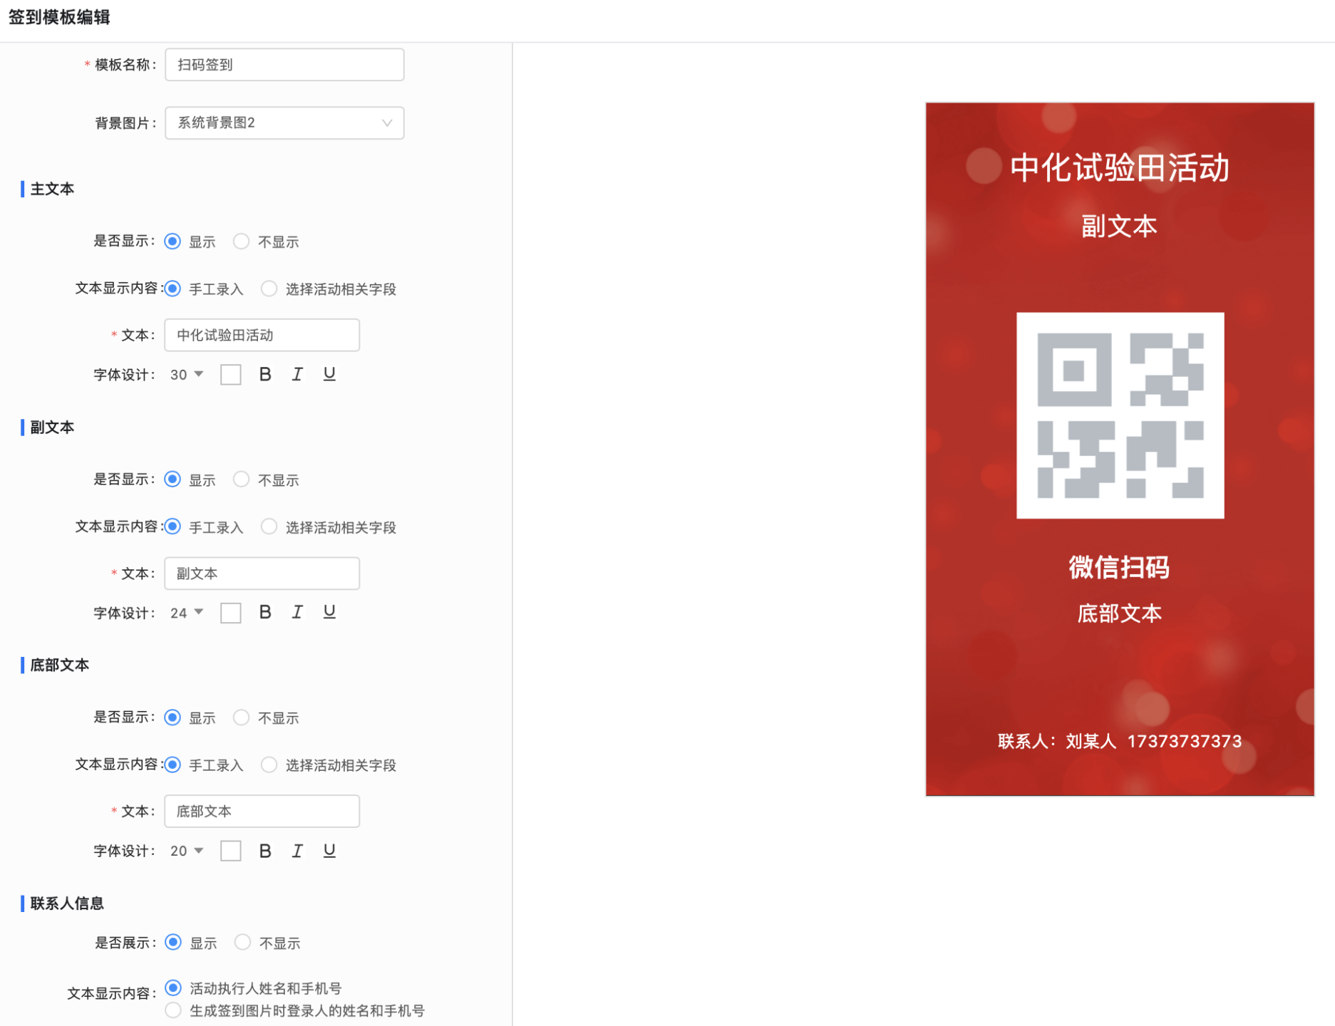The image size is (1335, 1026).
Task: Choose 活动执行人姓名和手机号 contact option
Action: tap(173, 988)
